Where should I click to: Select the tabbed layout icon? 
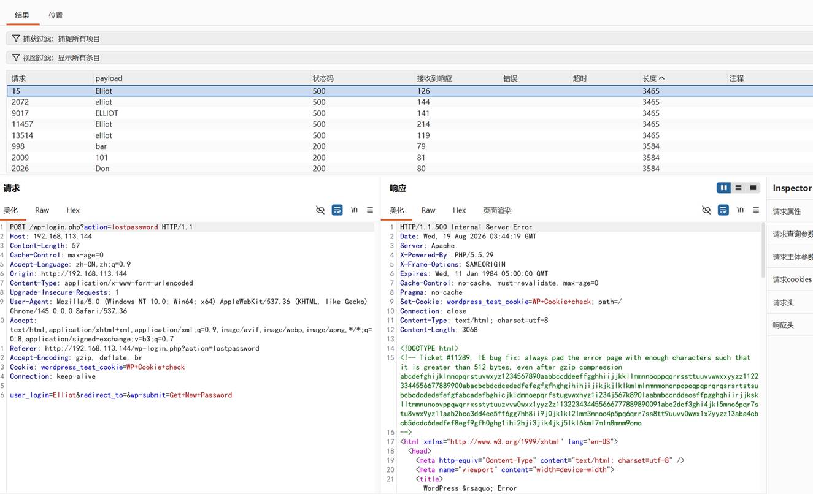pyautogui.click(x=753, y=188)
